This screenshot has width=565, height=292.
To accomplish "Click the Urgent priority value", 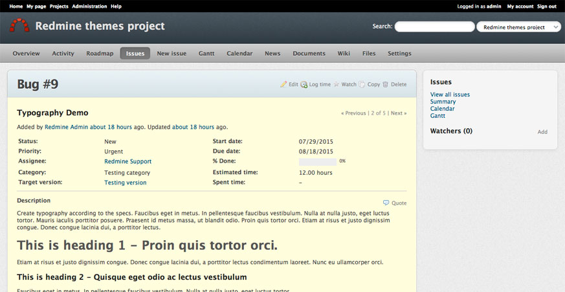I will coord(113,152).
